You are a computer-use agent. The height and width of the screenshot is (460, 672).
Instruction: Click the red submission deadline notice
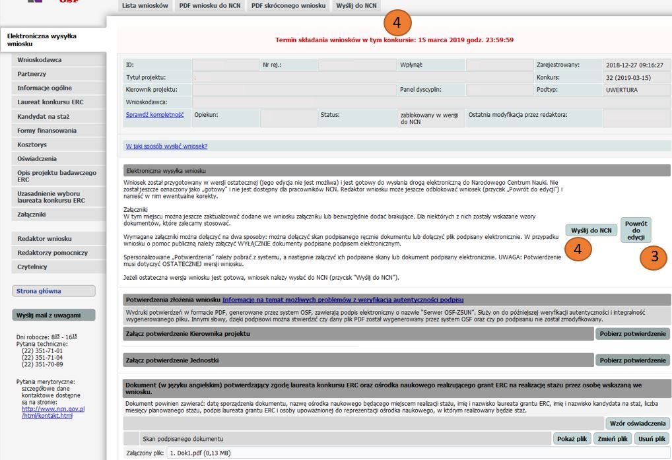394,40
